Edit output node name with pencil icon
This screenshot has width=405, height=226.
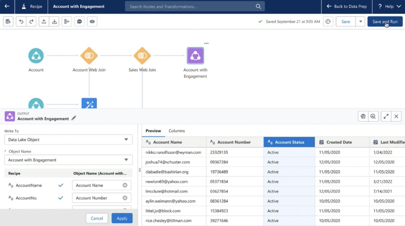click(74, 118)
